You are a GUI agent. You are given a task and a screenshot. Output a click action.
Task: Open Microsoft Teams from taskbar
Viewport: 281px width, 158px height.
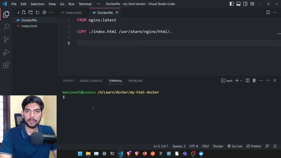click(x=185, y=154)
